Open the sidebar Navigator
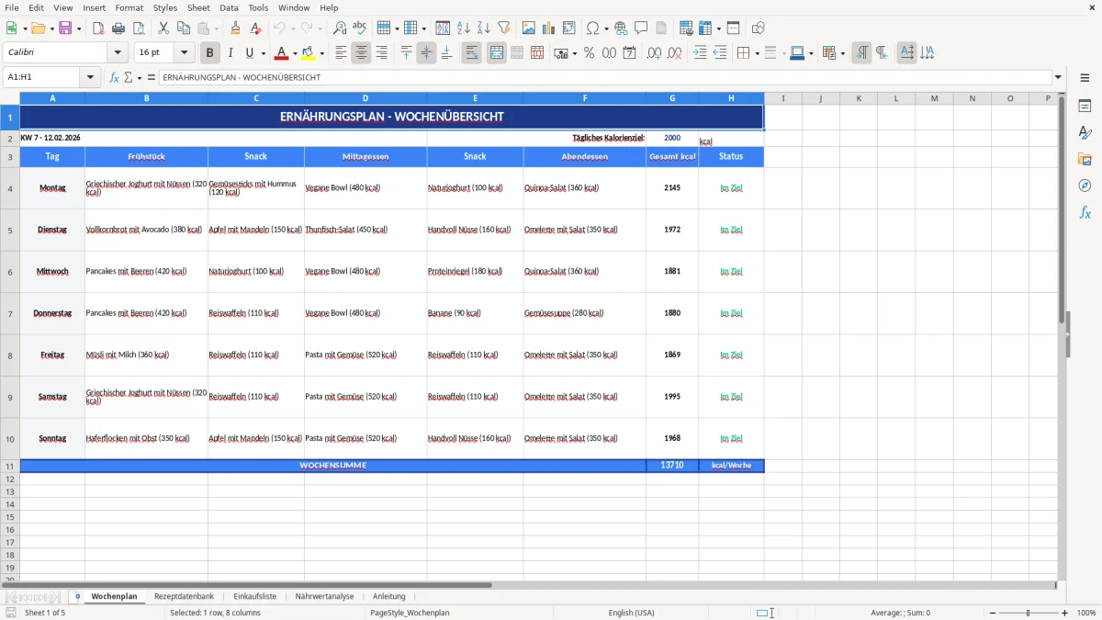Screen dimensions: 1102x620 pos(1085,186)
